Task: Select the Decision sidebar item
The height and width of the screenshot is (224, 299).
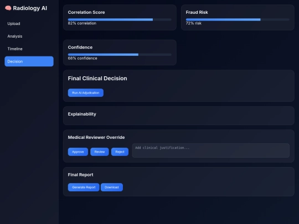Action: pos(29,61)
